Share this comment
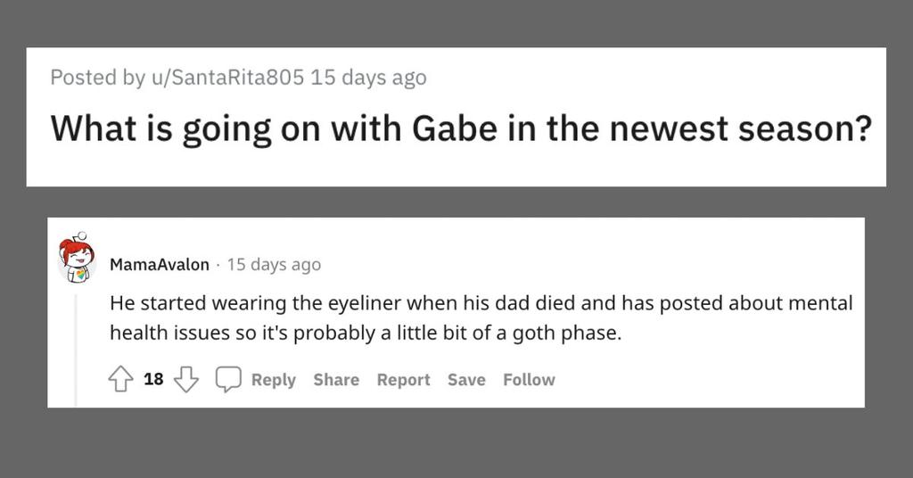Viewport: 913px width, 478px height. point(336,380)
